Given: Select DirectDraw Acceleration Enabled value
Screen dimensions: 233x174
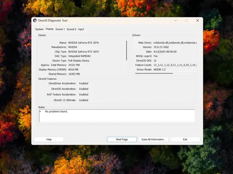Looking at the screenshot, I should (84, 83).
